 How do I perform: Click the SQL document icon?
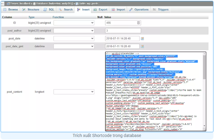coord(45,9)
